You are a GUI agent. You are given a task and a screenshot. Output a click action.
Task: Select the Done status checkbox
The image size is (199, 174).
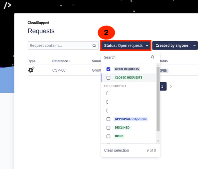(108, 136)
